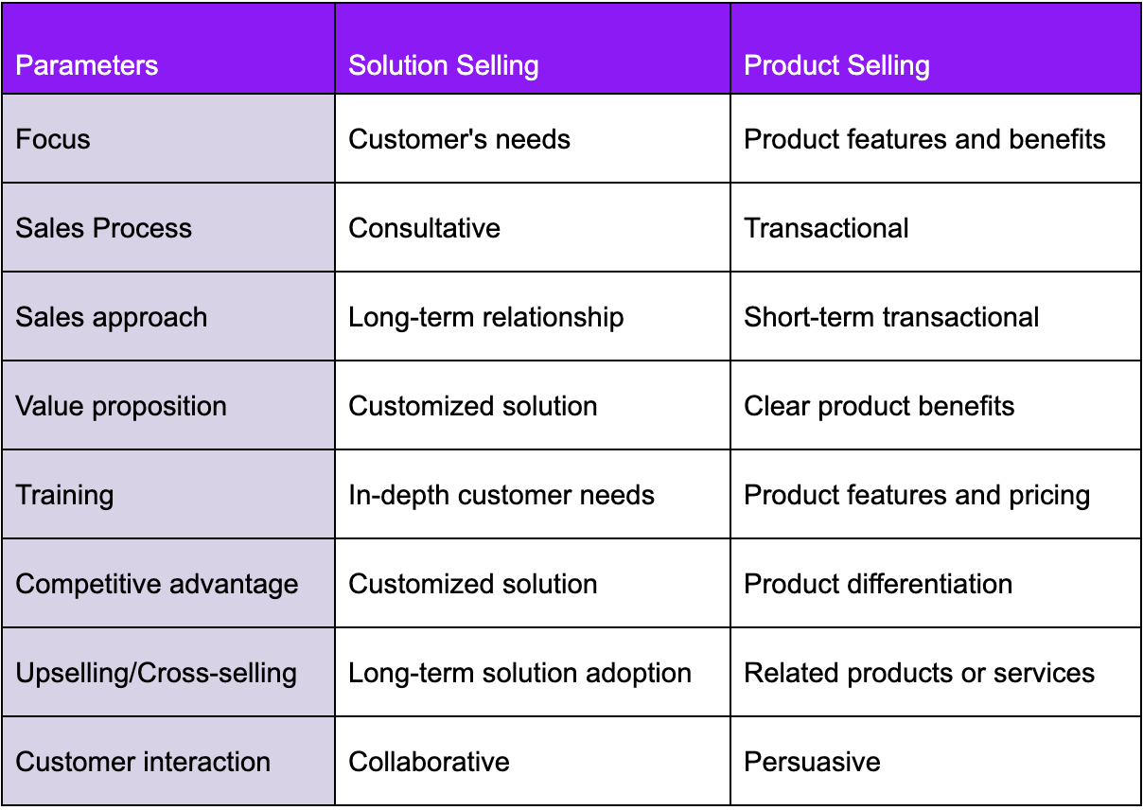
Task: Click the Consultative cell
Action: (x=533, y=227)
